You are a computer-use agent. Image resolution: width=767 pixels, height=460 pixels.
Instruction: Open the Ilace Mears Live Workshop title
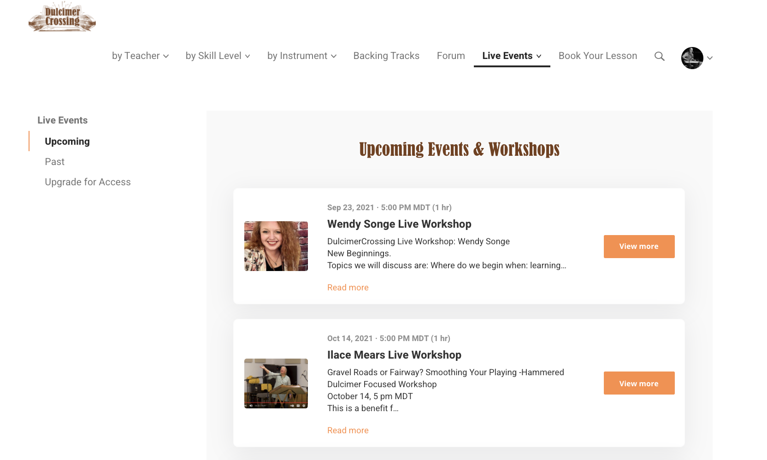point(394,355)
